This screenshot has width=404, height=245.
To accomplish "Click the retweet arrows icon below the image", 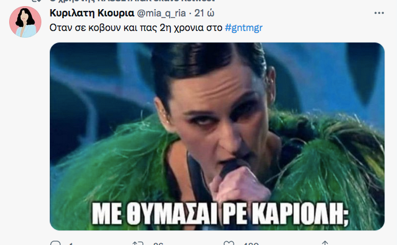I will click(x=138, y=243).
